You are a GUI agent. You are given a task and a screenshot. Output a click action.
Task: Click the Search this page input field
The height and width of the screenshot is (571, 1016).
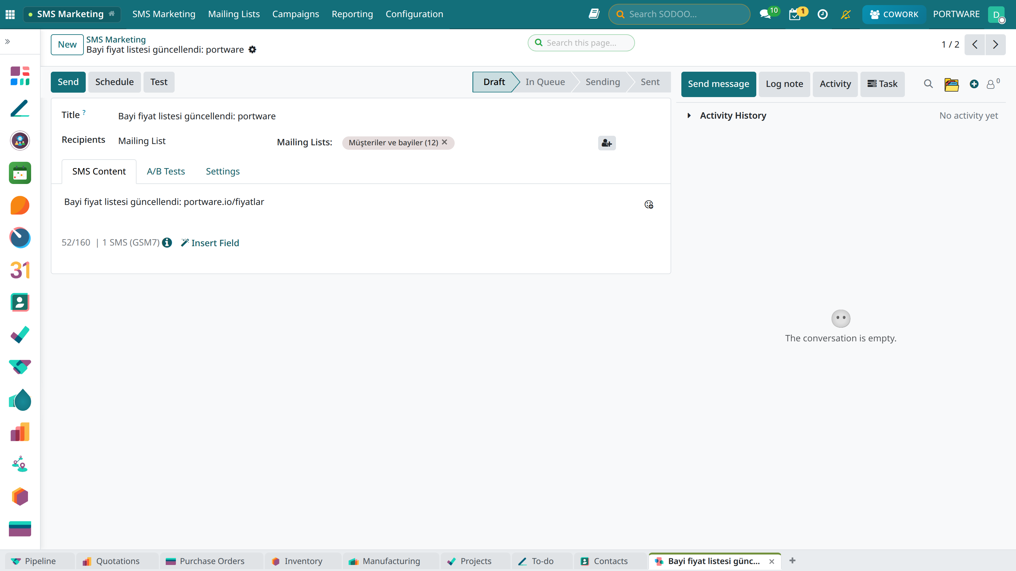(581, 43)
